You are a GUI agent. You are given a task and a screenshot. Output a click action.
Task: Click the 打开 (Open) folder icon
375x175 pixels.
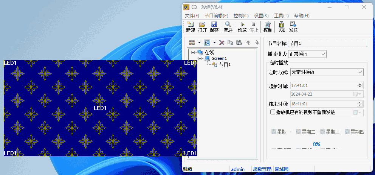pos(202,24)
